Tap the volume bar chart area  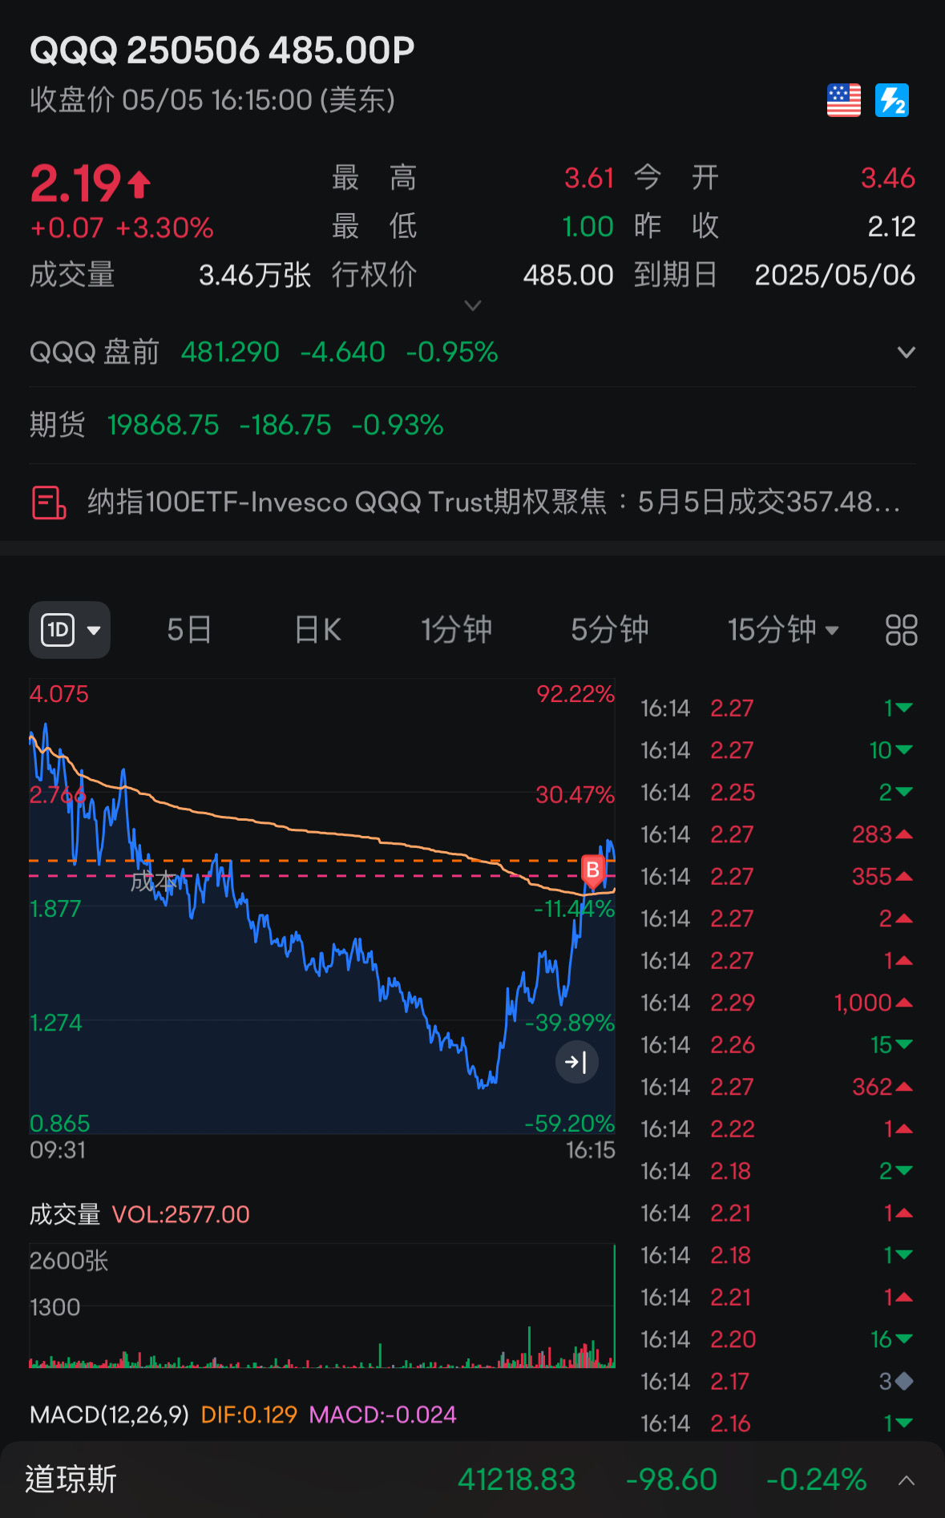(x=322, y=1306)
